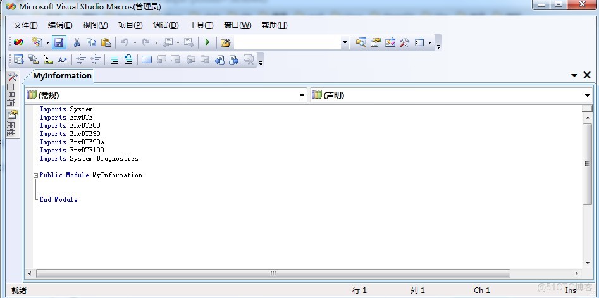Click the Display Word Completion icon

pyautogui.click(x=62, y=59)
